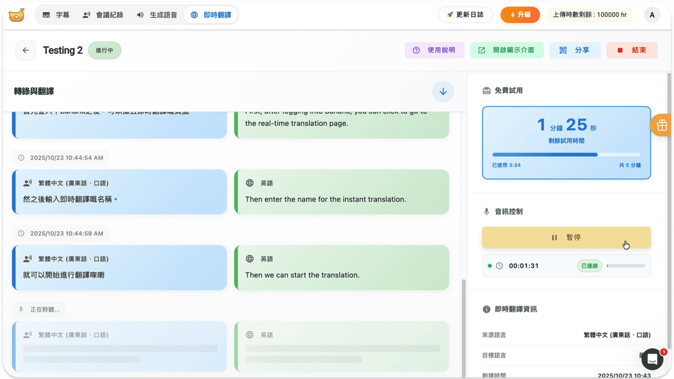The width and height of the screenshot is (674, 379).
Task: Click the 開啟顯示介面 button
Action: (506, 50)
